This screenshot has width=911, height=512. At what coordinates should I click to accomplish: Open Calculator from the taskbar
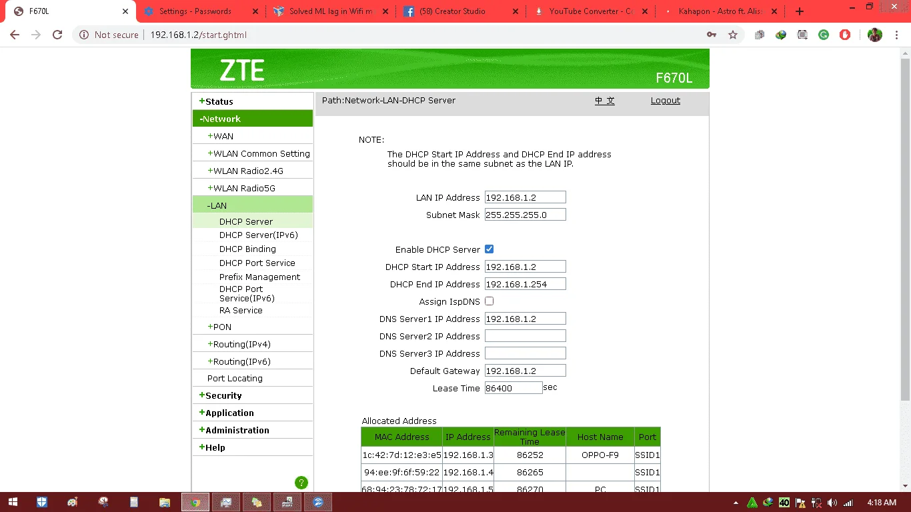(x=134, y=502)
